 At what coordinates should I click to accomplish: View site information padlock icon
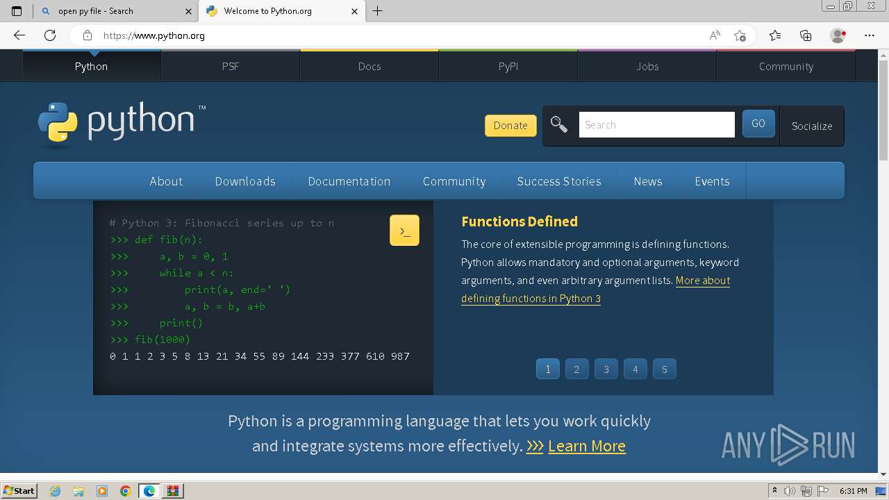point(87,35)
